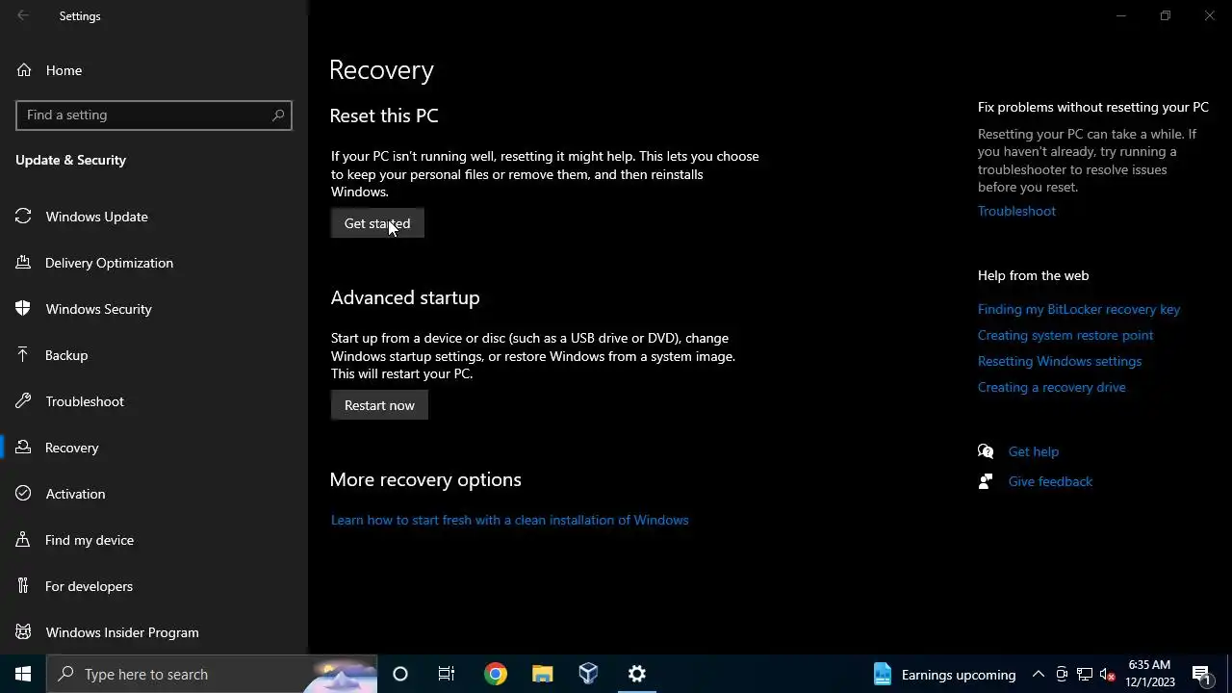Viewport: 1232px width, 693px height.
Task: Click the Delivery Optimization icon
Action: coord(24,263)
